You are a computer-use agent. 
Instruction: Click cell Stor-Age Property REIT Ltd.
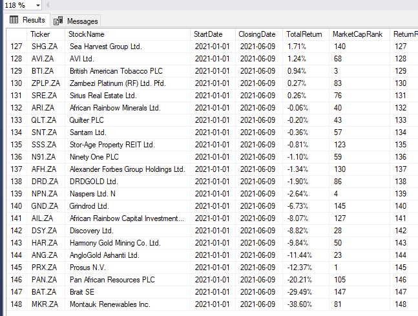pyautogui.click(x=128, y=145)
